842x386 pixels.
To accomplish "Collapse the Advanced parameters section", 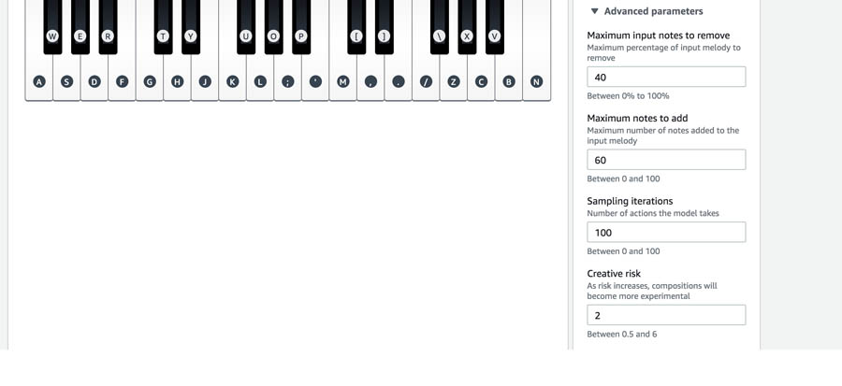I will click(x=647, y=11).
